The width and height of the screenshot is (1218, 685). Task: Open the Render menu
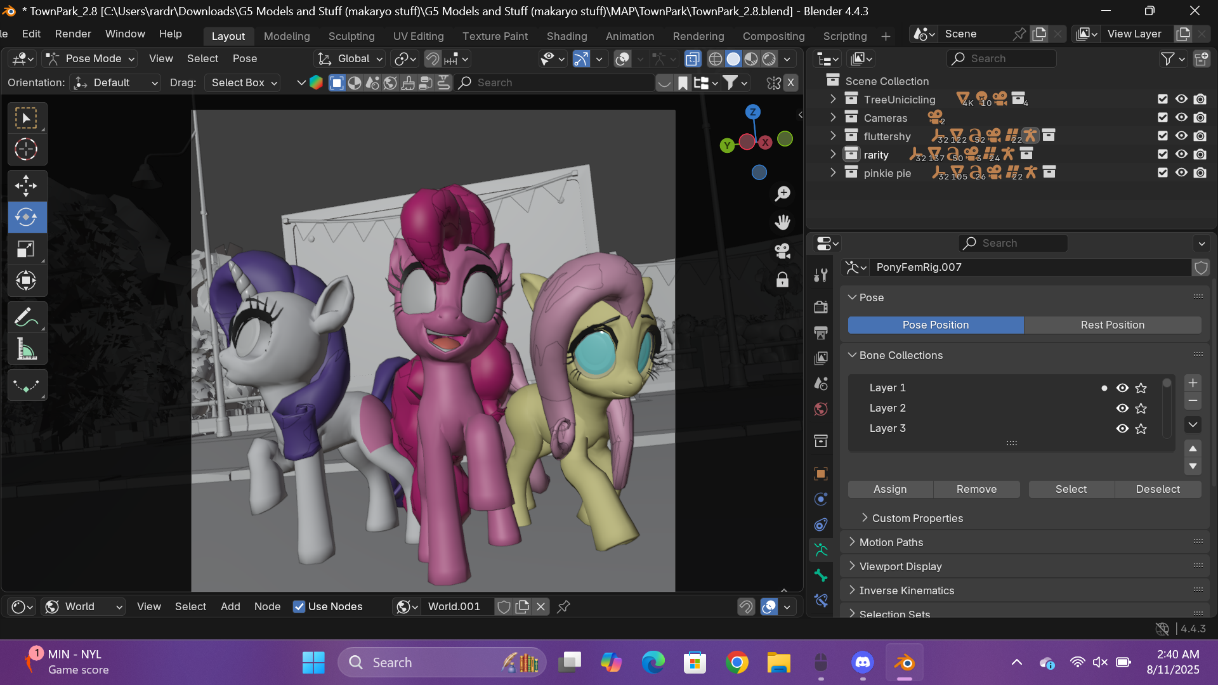click(x=73, y=34)
